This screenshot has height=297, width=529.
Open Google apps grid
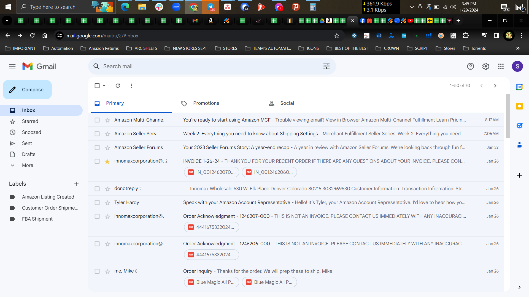click(x=501, y=66)
